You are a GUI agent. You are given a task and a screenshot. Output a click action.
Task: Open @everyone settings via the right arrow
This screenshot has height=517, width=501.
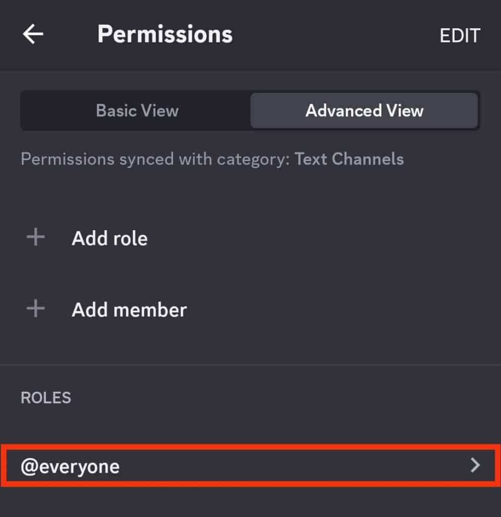point(475,466)
